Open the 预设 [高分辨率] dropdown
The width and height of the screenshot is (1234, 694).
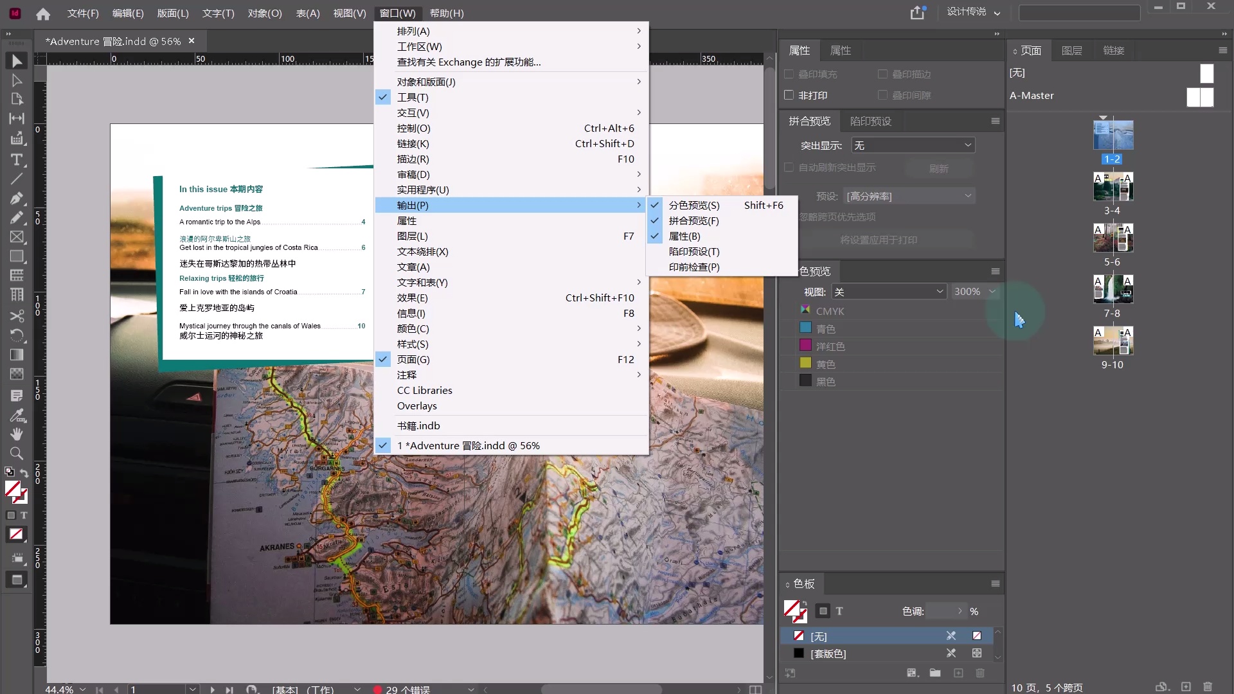point(909,195)
